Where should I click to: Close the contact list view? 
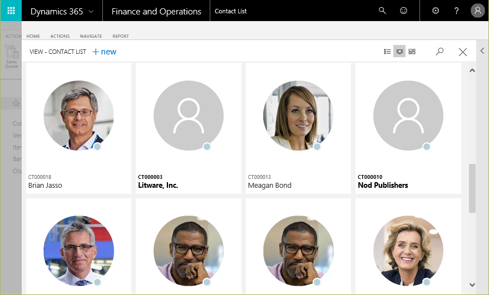point(463,52)
